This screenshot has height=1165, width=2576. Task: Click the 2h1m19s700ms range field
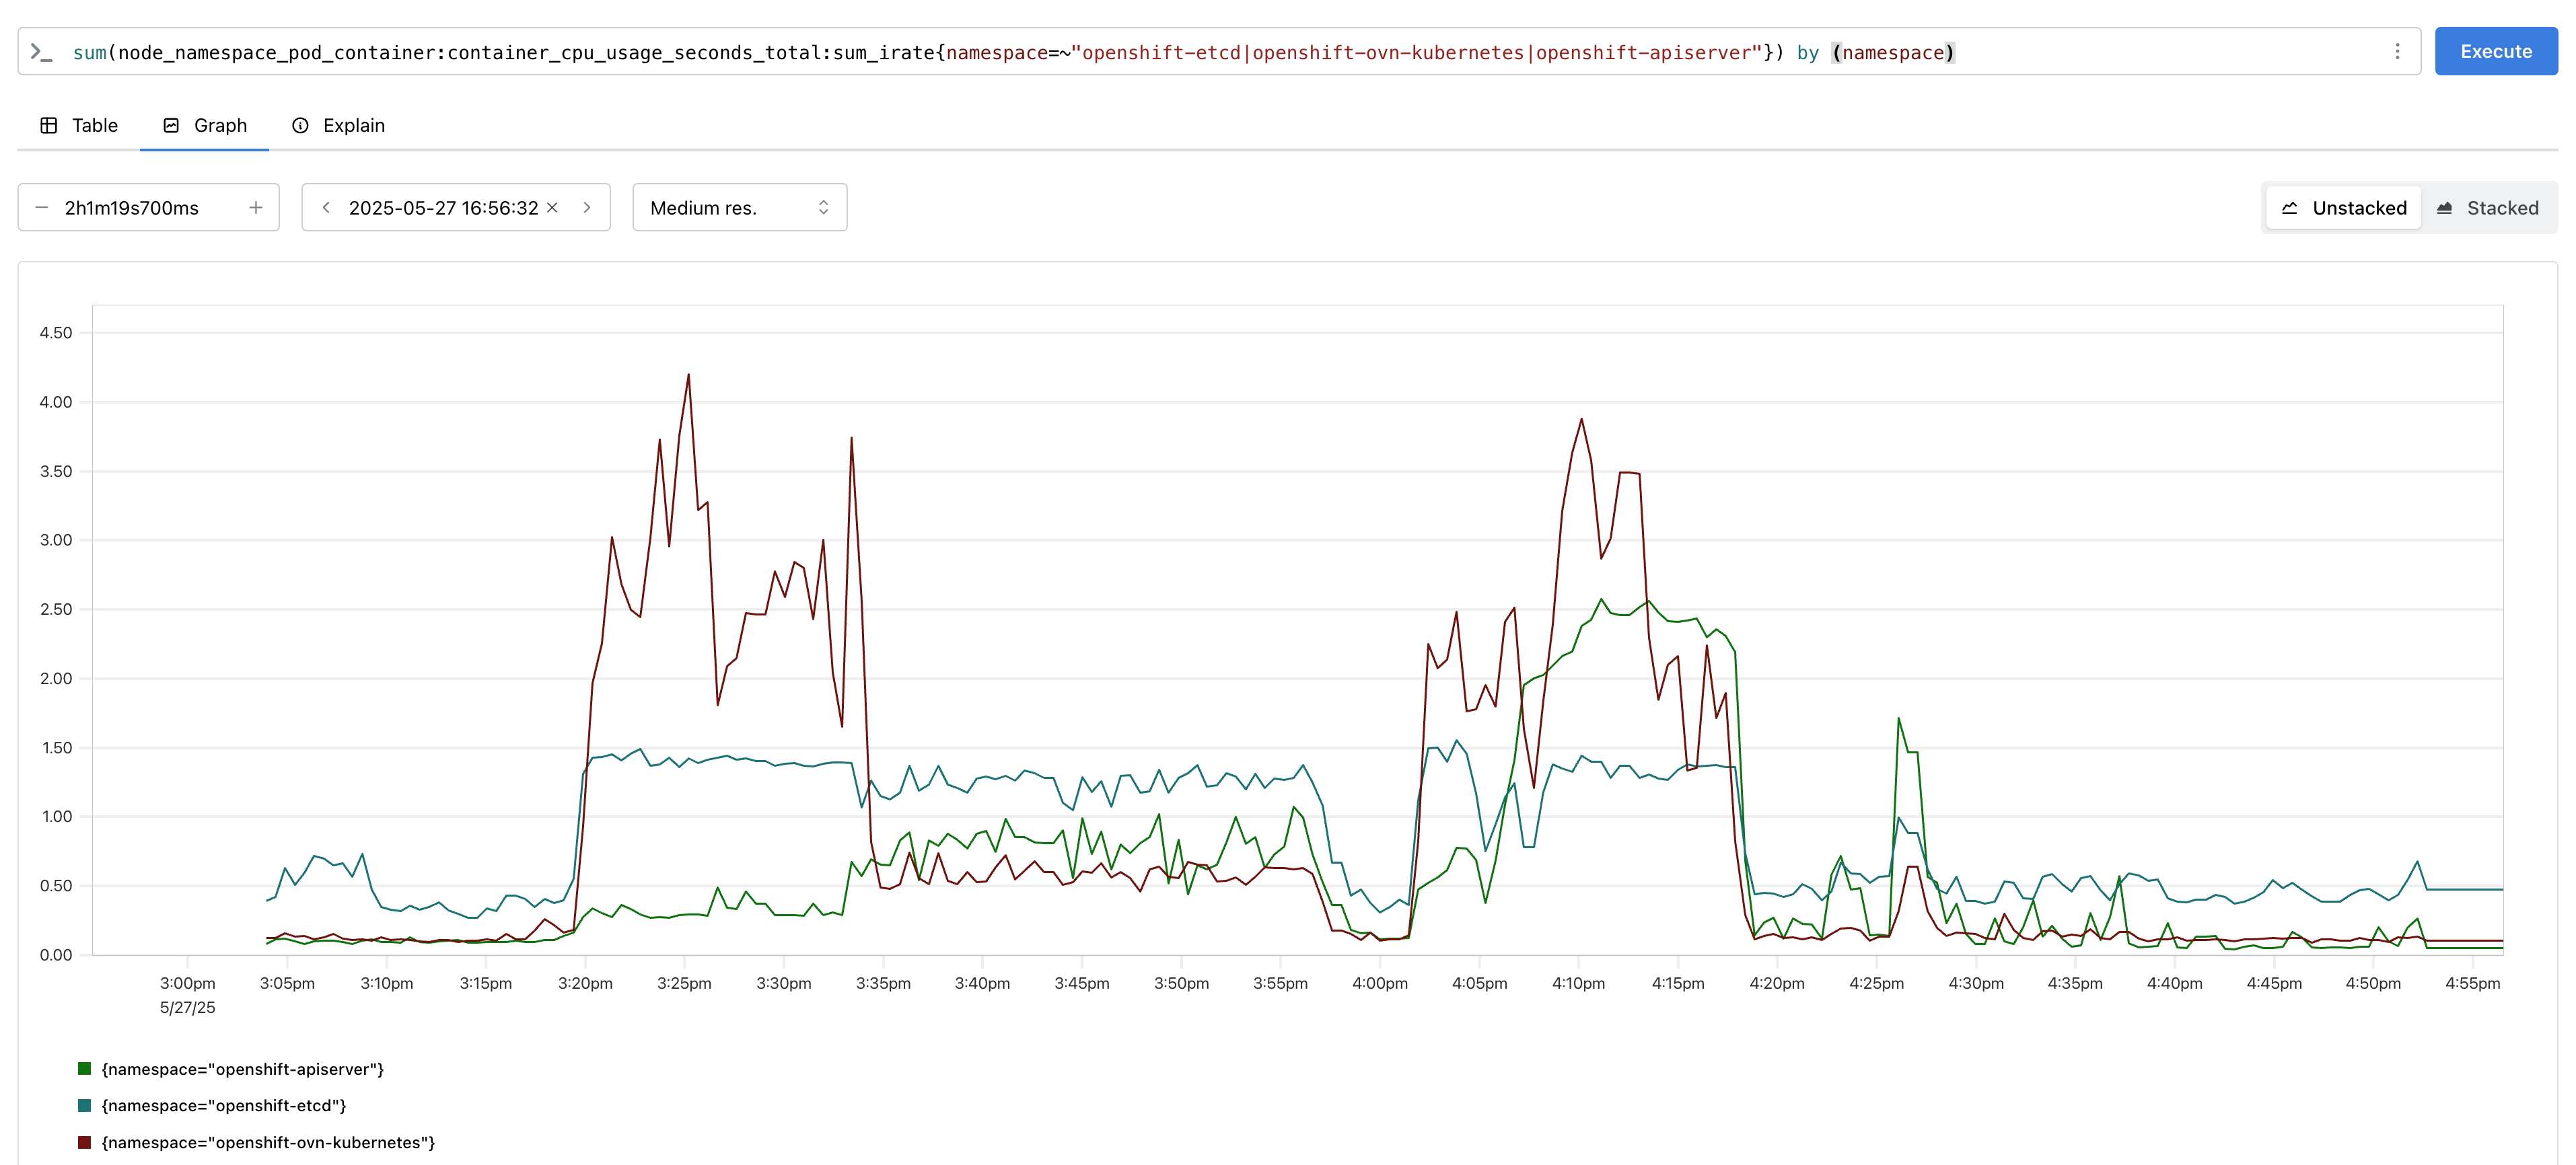pyautogui.click(x=132, y=208)
